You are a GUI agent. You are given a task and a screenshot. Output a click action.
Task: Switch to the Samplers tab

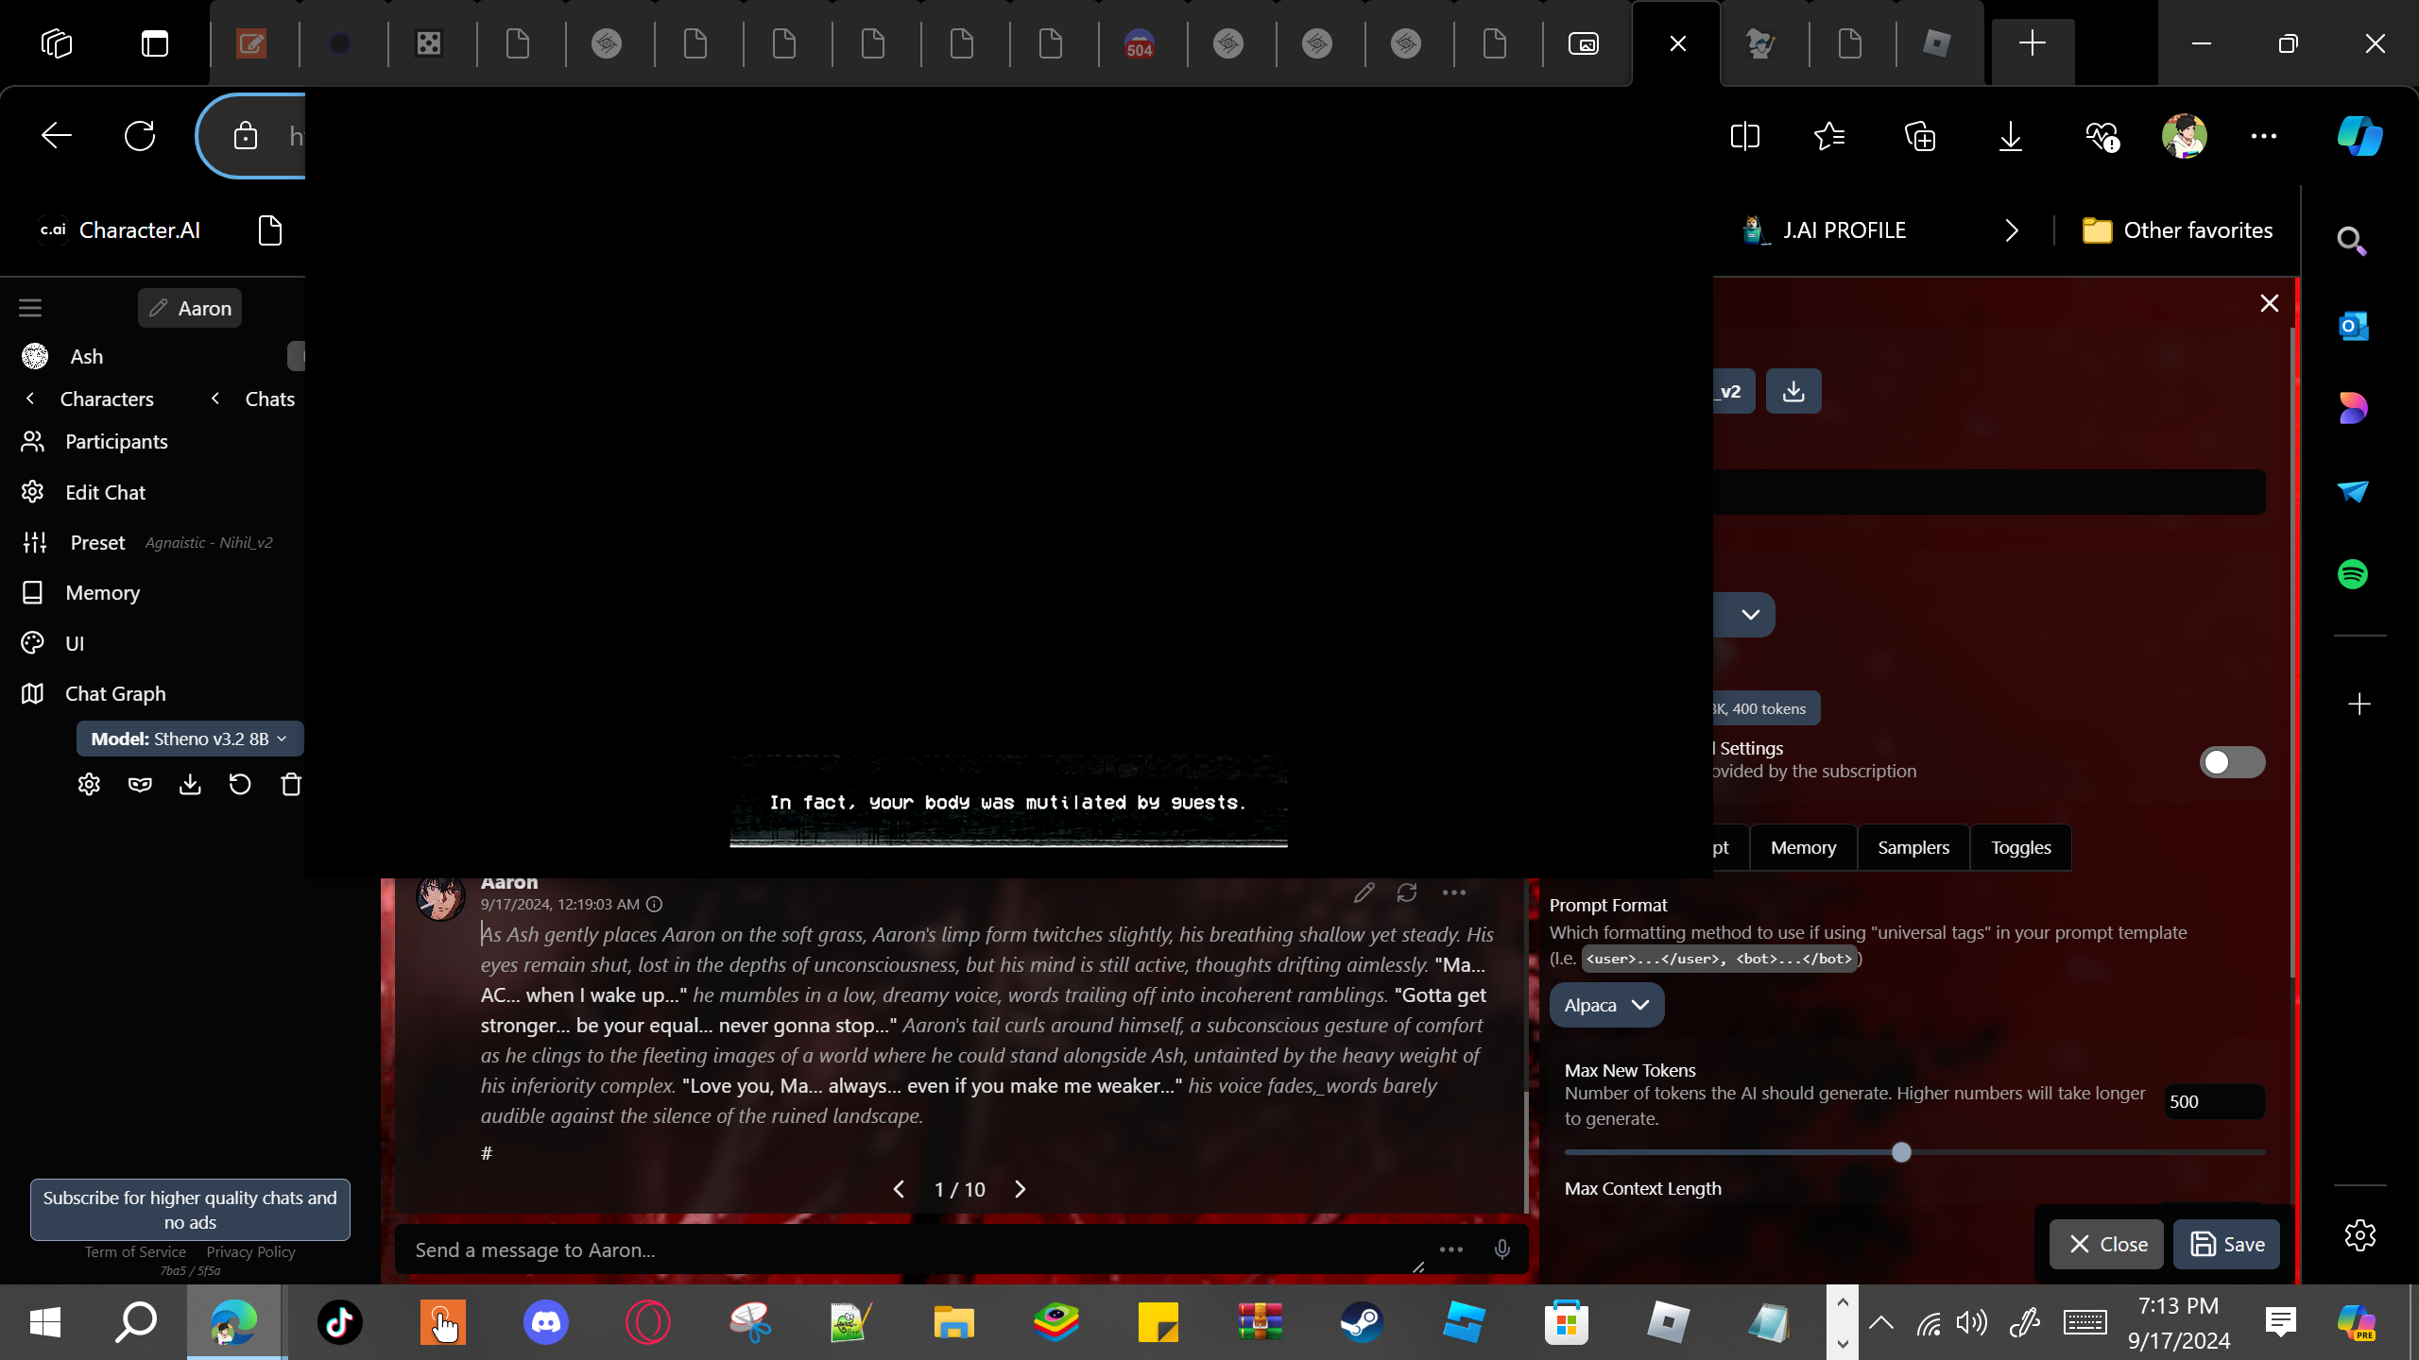pos(1913,847)
